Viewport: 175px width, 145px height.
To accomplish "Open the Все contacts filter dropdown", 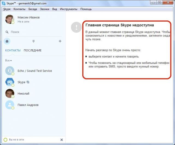I will coord(8,61).
